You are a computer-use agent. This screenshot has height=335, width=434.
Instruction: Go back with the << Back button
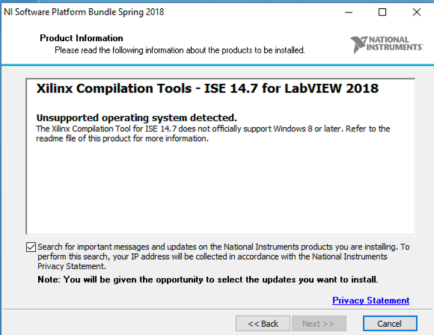263,323
